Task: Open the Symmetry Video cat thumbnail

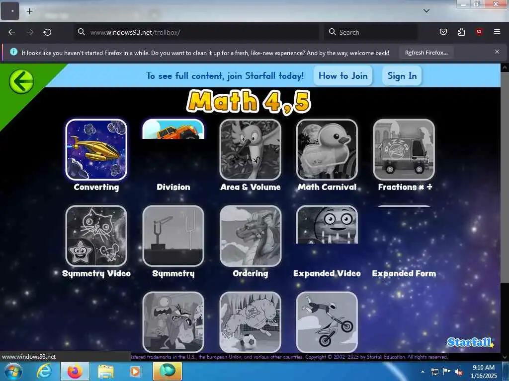Action: (96, 236)
